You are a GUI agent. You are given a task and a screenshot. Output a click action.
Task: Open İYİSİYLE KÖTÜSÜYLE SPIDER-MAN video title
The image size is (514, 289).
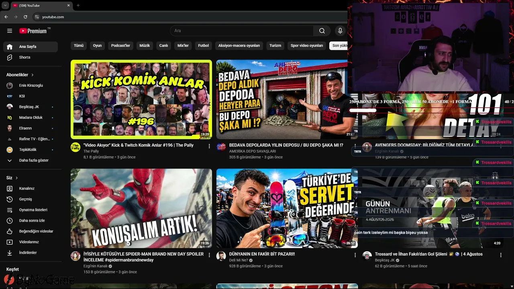[x=143, y=257]
